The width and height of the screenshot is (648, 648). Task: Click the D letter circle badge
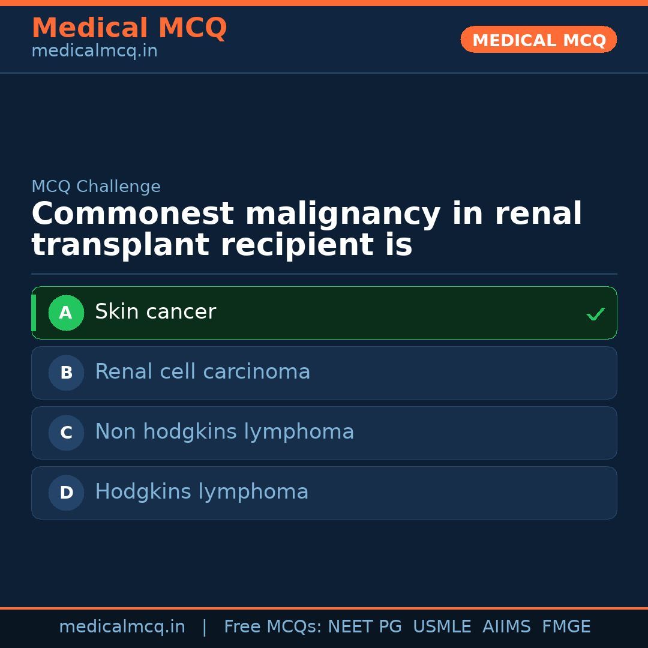coord(66,493)
